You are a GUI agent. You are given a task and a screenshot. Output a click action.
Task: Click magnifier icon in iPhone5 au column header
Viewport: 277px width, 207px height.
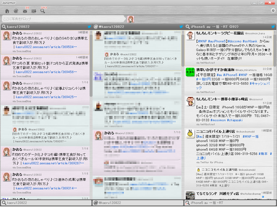point(188,27)
